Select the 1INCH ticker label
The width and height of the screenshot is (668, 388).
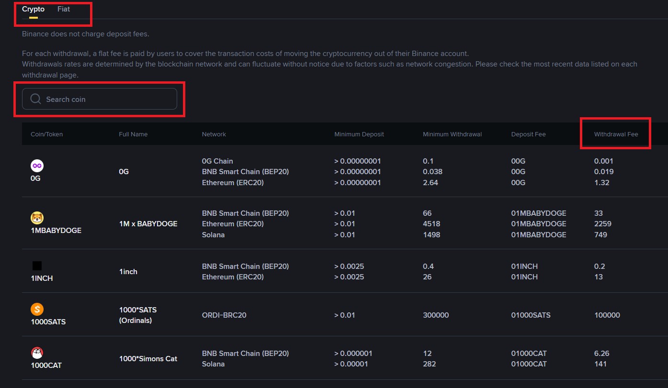coord(42,278)
